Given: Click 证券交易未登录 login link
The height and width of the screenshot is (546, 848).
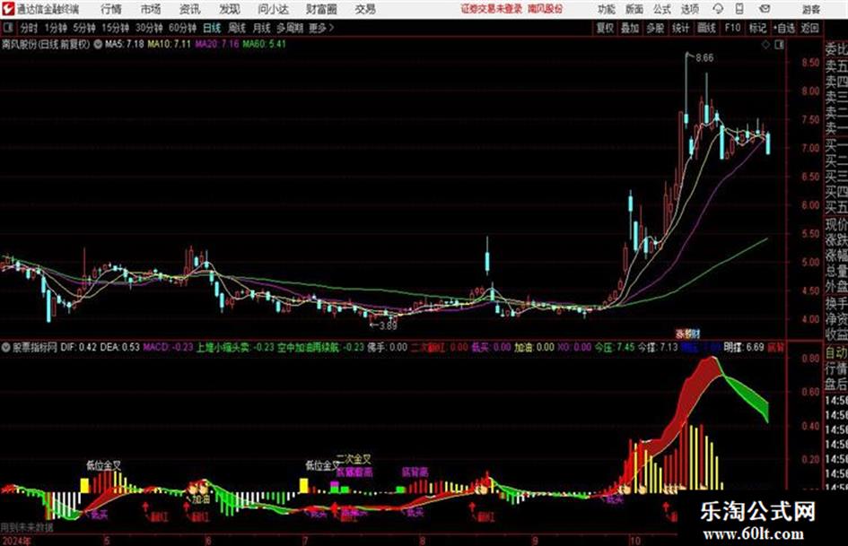Looking at the screenshot, I should [492, 9].
